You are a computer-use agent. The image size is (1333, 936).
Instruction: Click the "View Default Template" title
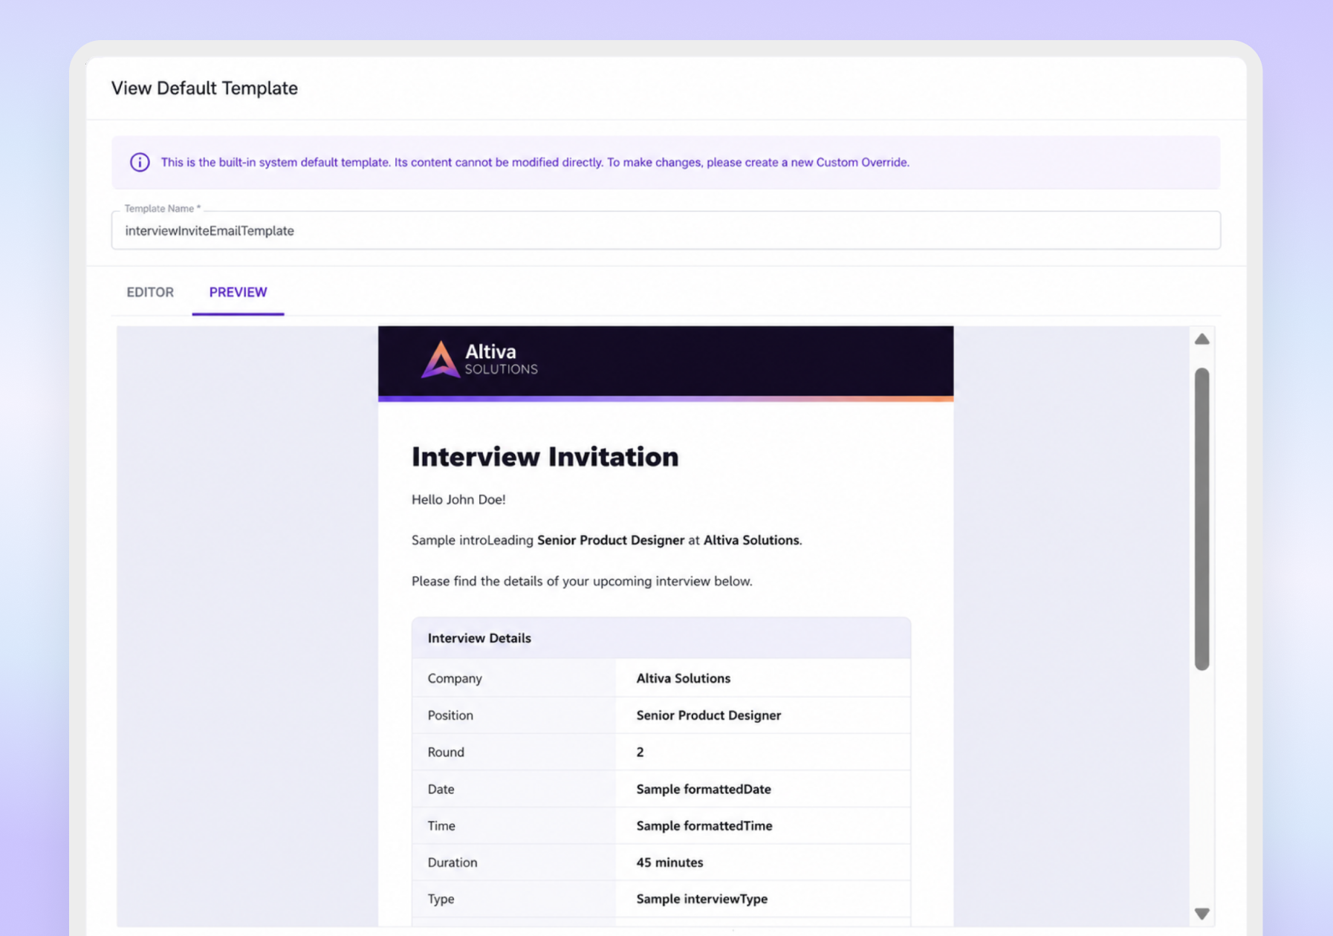pyautogui.click(x=204, y=88)
